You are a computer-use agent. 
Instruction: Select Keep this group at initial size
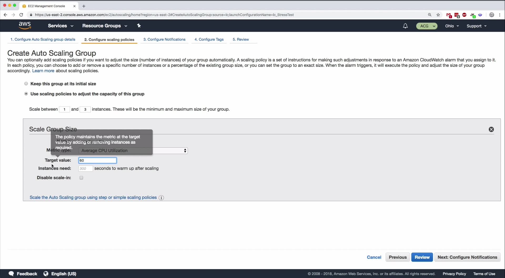click(26, 84)
